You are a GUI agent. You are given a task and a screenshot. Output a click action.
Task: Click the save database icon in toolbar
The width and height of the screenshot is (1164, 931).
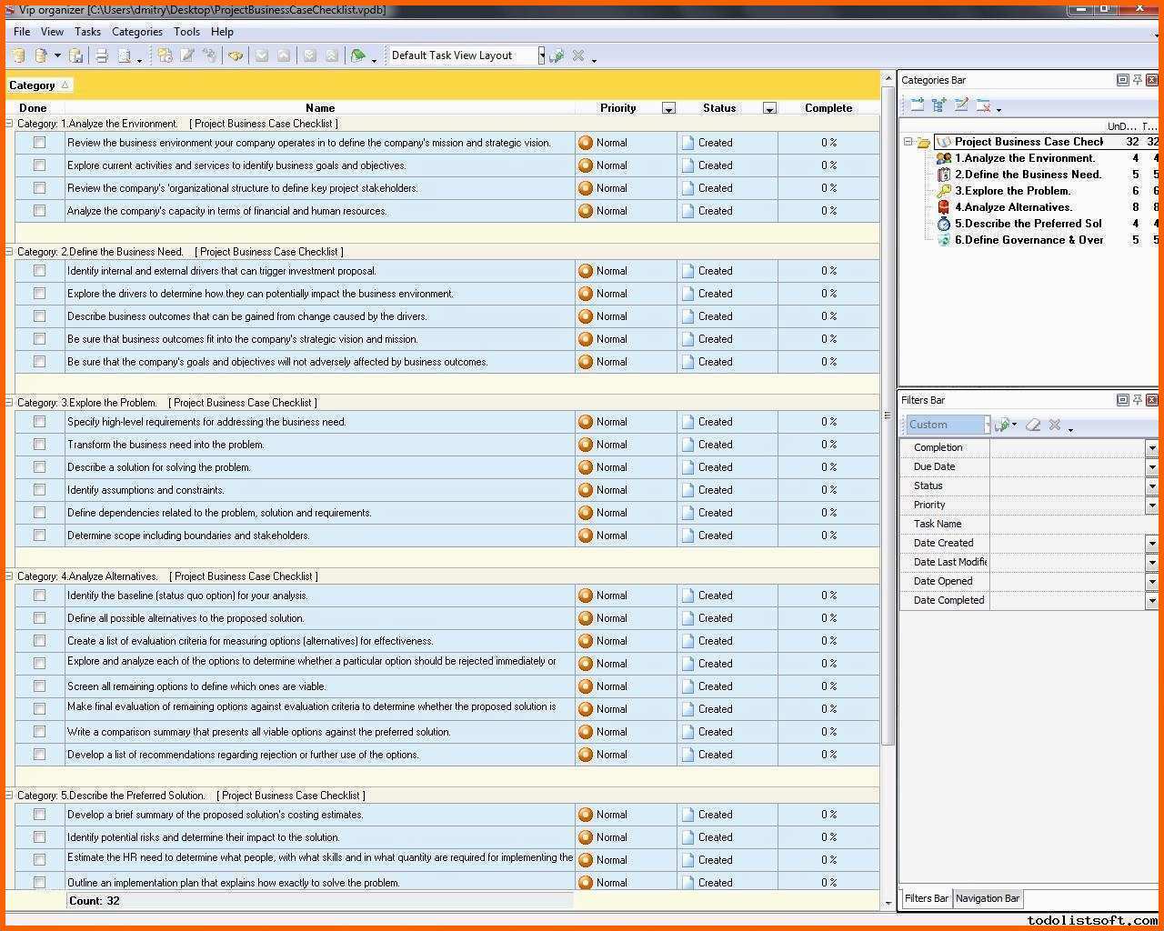tap(76, 56)
